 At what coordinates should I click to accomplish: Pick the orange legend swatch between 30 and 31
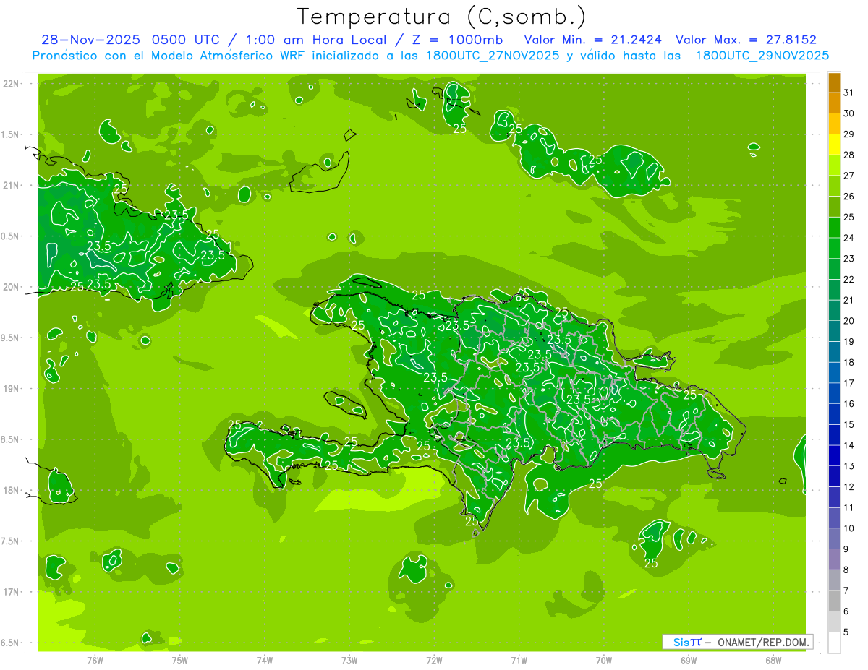834,103
